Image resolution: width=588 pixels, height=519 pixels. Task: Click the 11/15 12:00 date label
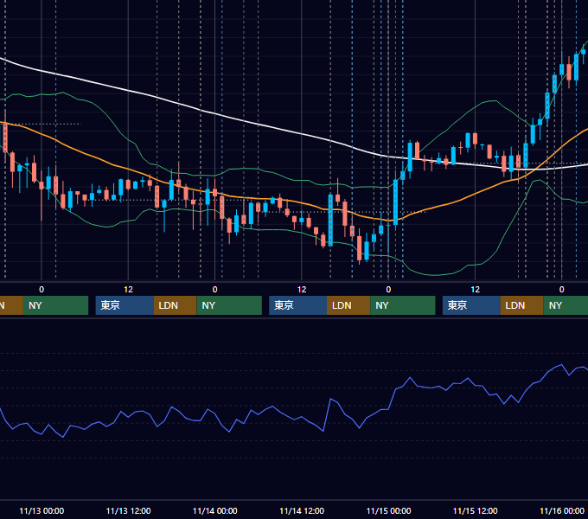pyautogui.click(x=475, y=510)
